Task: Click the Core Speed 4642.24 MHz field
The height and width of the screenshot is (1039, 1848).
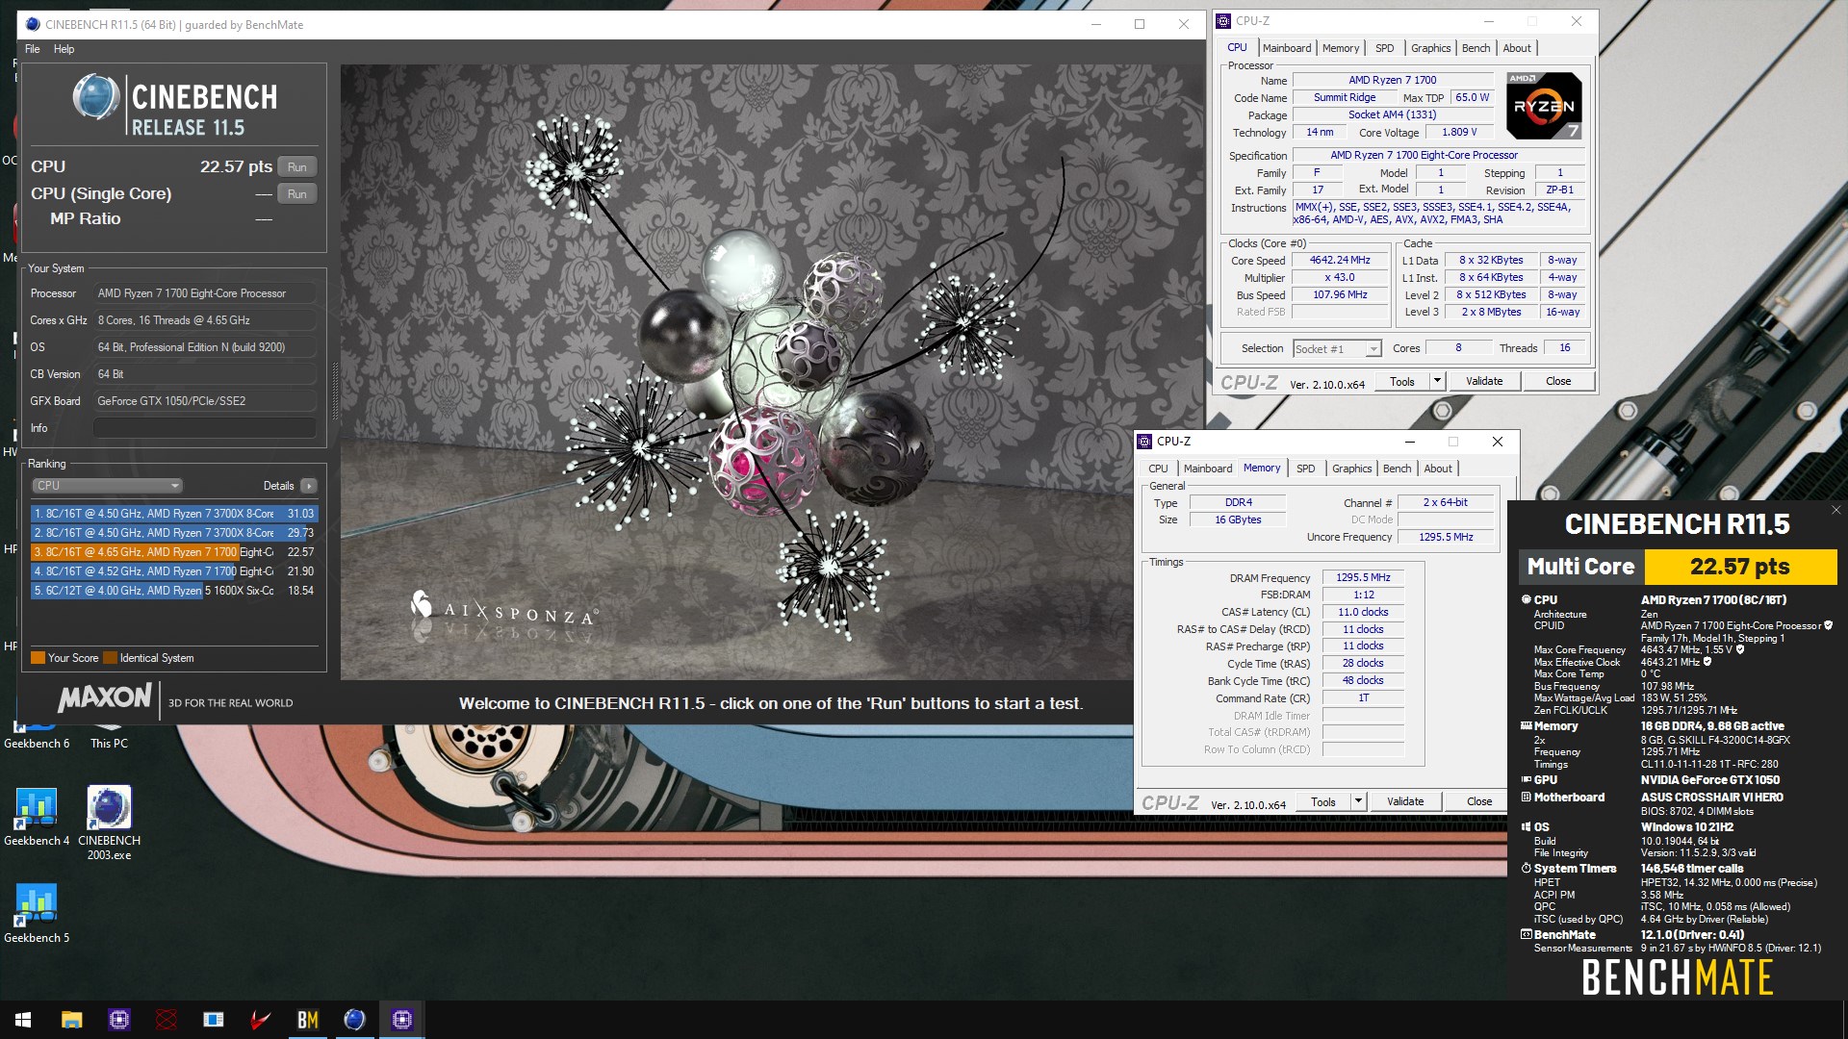Action: point(1340,261)
